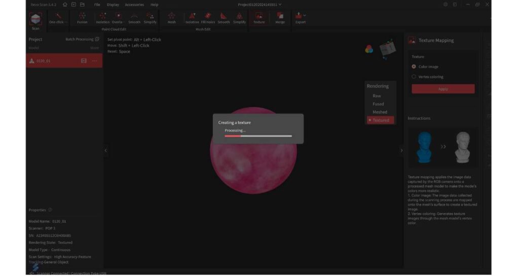This screenshot has width=519, height=276.
Task: Run One-click processing
Action: 58,19
